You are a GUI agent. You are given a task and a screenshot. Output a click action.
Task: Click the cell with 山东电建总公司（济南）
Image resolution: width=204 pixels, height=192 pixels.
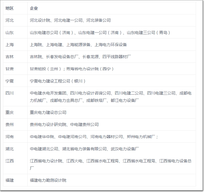(x=112, y=32)
